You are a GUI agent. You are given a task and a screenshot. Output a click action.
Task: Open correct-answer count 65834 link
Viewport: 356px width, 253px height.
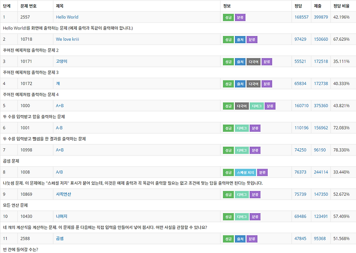coord(300,84)
